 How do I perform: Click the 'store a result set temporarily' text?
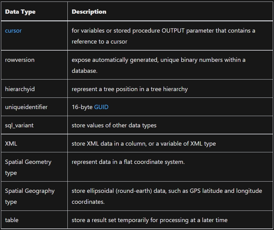coord(149,220)
